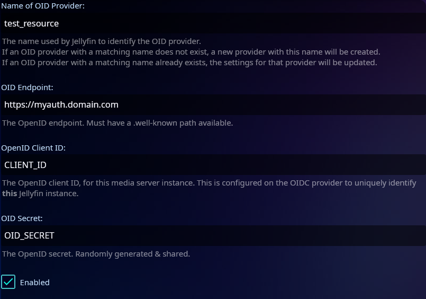
Task: Click the 'new provider will be created' help line
Action: tap(191, 52)
